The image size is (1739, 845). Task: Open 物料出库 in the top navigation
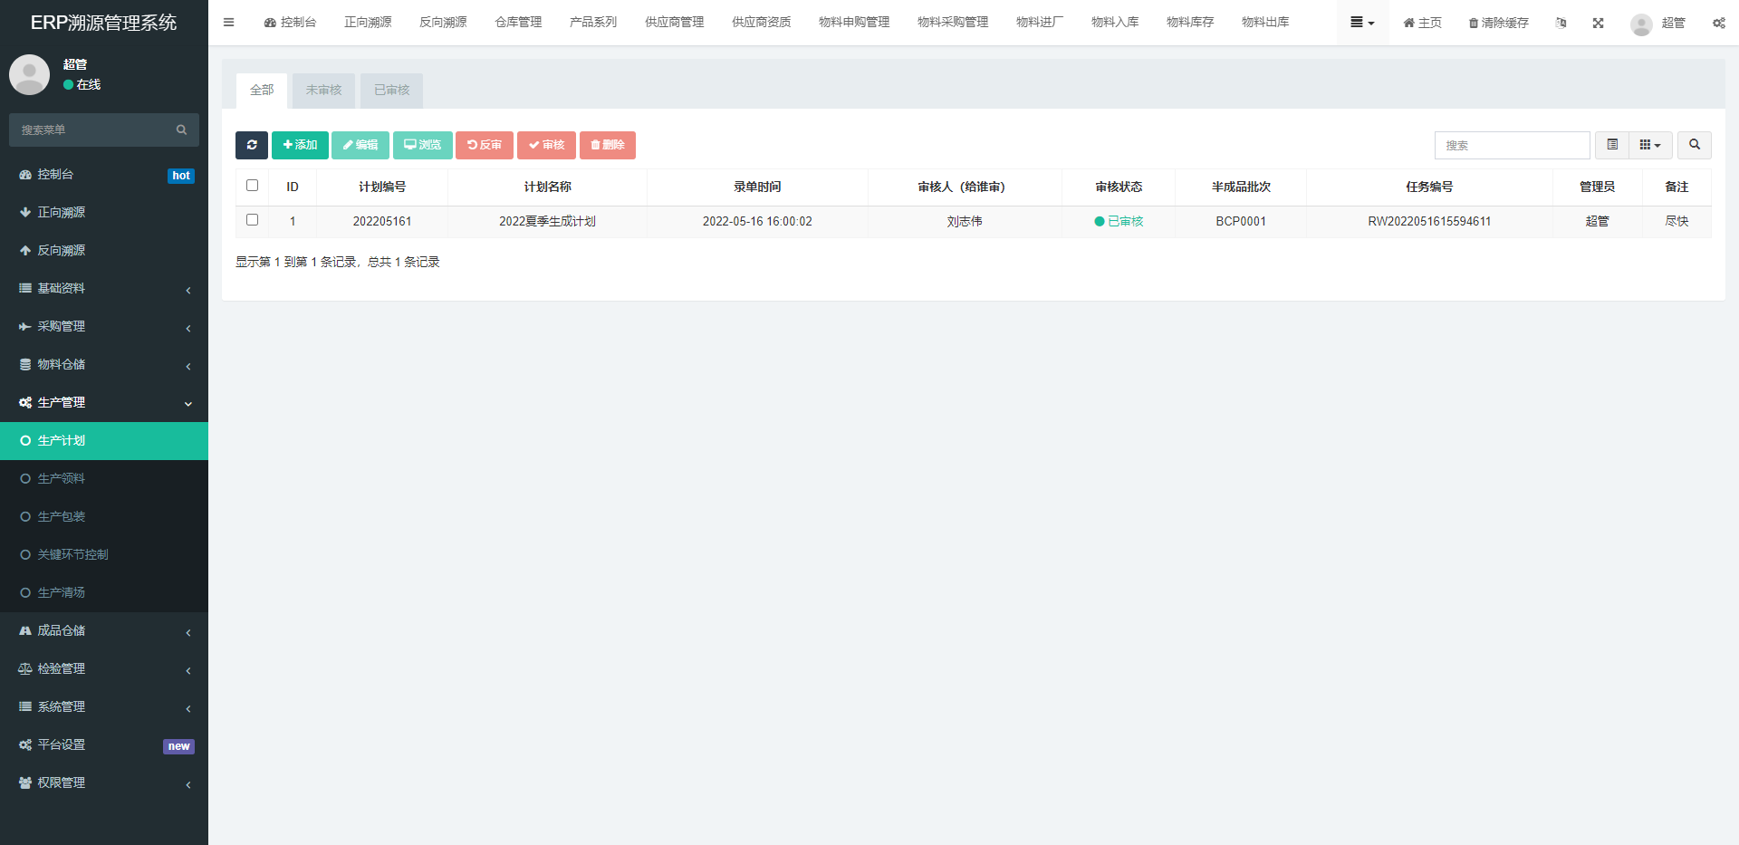pos(1265,23)
